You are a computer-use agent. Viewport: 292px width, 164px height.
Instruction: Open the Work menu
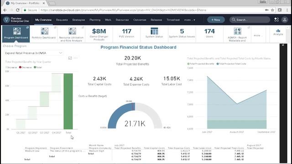pos(108,20)
